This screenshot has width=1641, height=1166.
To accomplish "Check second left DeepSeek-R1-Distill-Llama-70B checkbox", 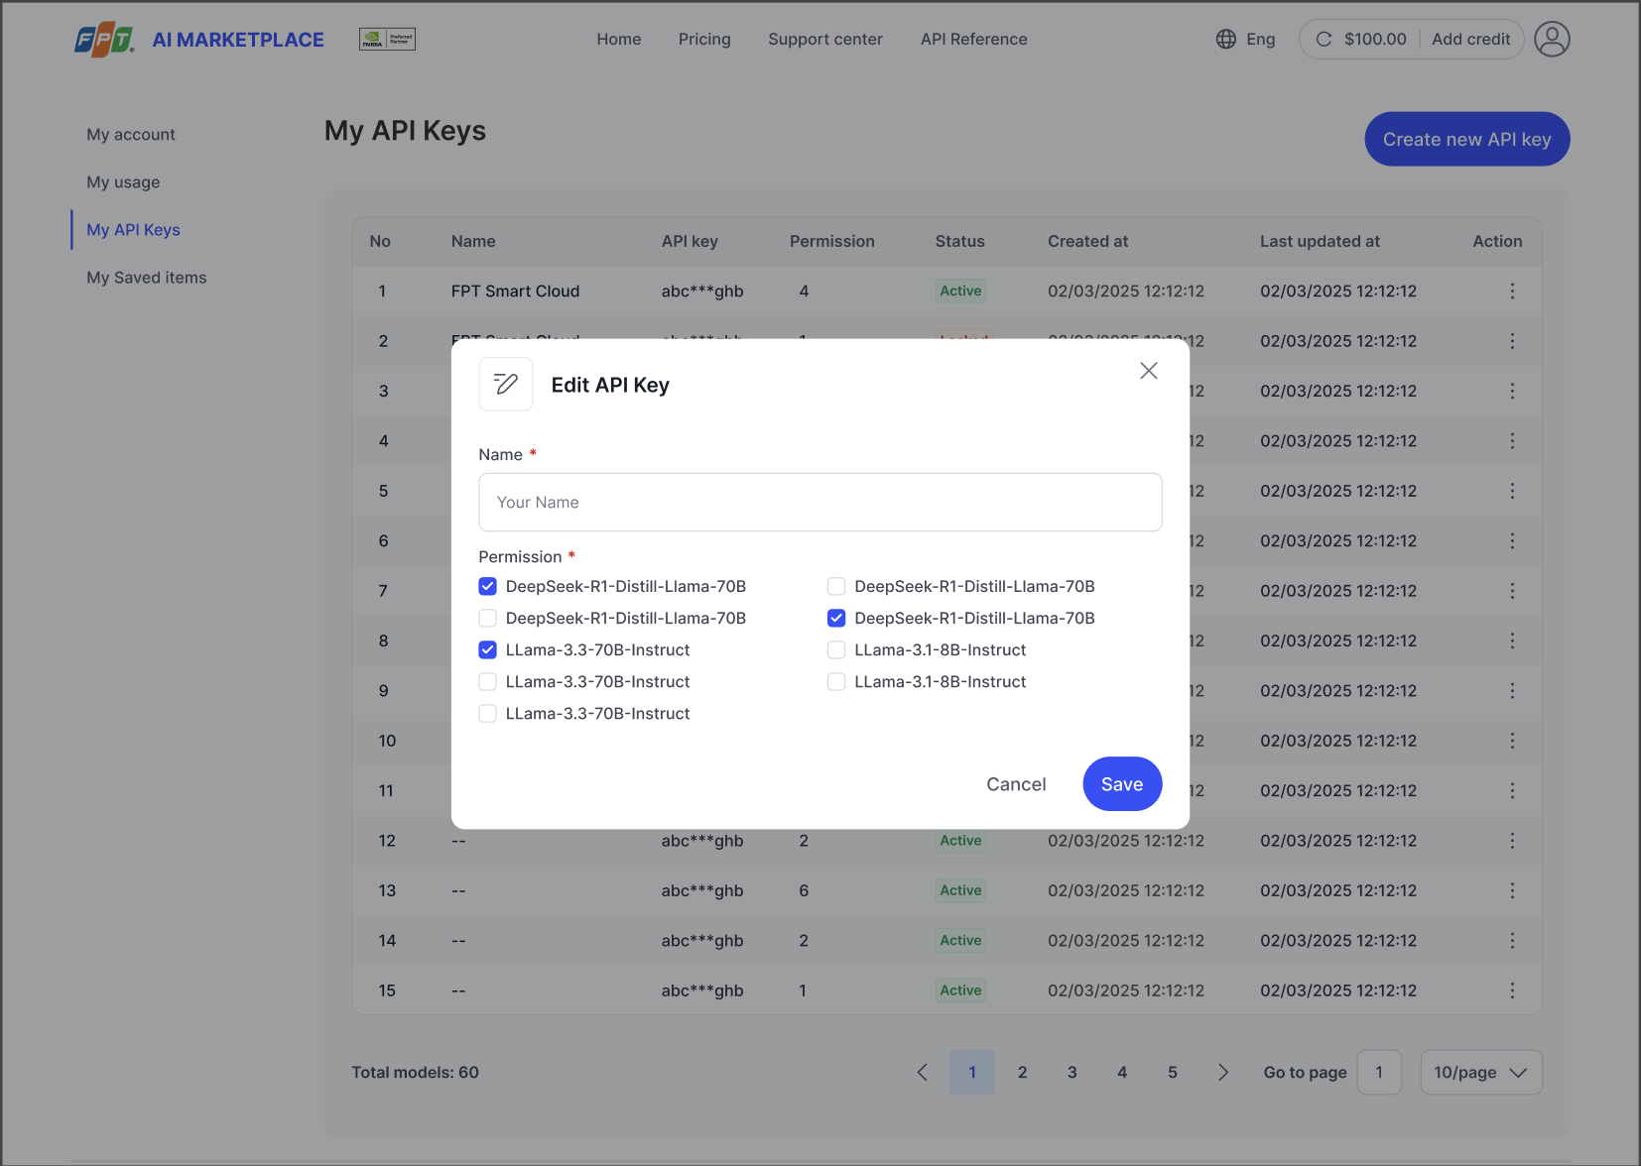I will point(487,619).
